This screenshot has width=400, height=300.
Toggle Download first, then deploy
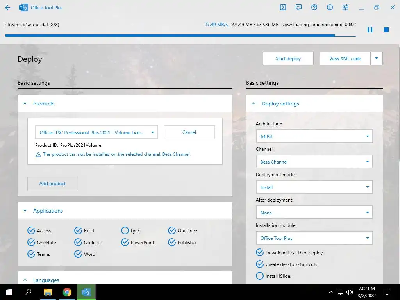(260, 253)
